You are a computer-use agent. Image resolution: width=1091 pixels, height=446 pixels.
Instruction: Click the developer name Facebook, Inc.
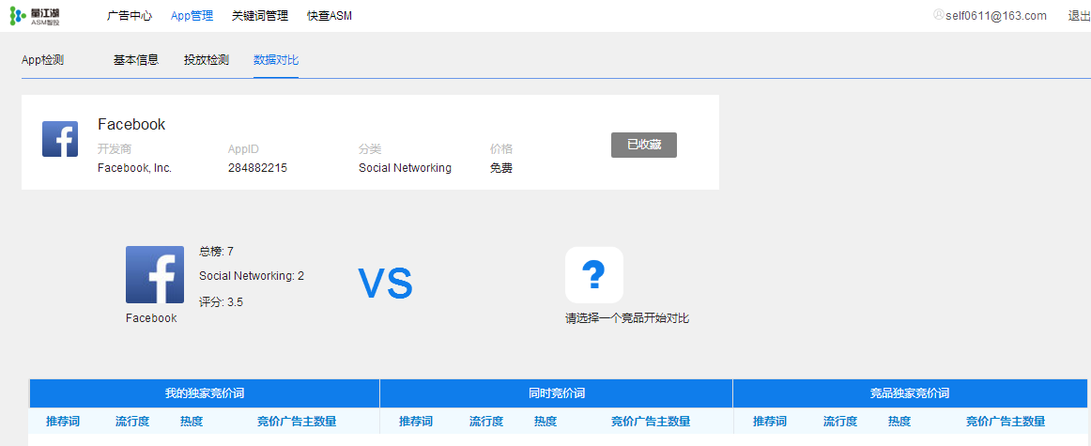coord(134,168)
